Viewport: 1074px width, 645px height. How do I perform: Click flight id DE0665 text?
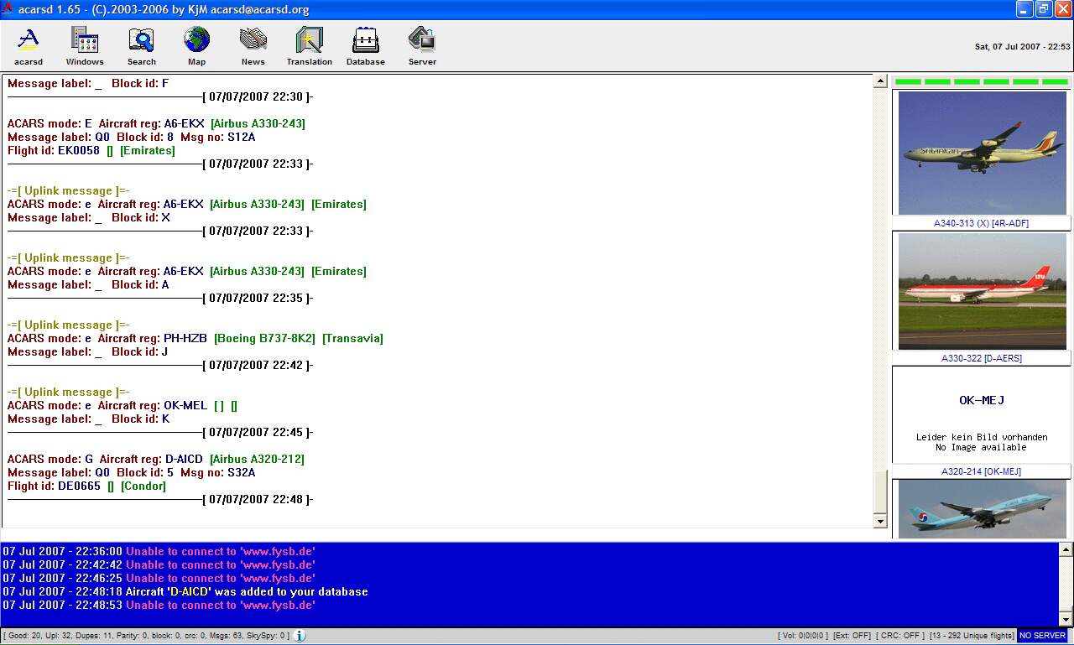click(x=79, y=486)
